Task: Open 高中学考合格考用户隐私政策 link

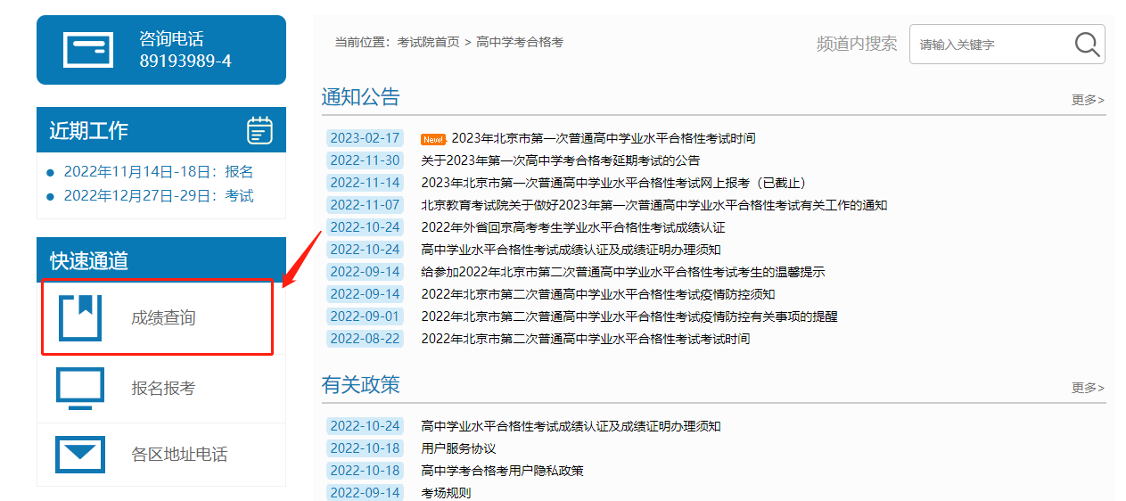Action: (x=502, y=471)
